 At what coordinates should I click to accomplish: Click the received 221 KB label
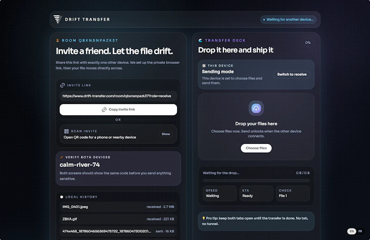click(x=160, y=219)
